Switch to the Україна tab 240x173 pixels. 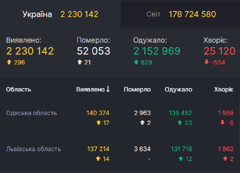(60, 14)
